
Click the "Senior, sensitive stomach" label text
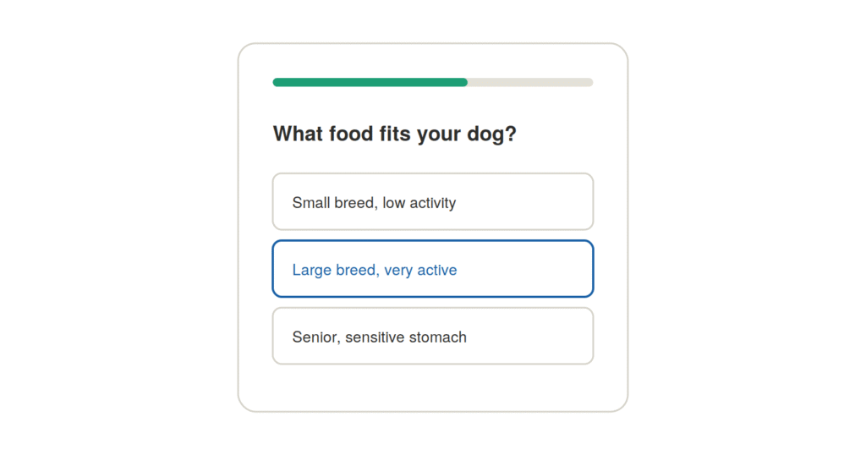(379, 337)
